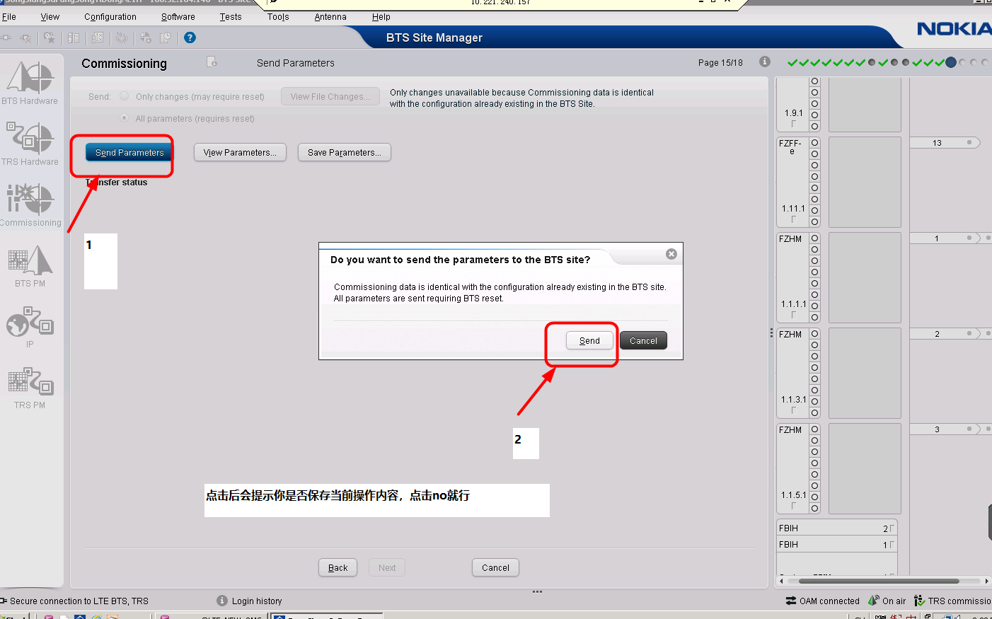This screenshot has height=619, width=992.
Task: Tick the checkbox under module 1.9.1
Action: (793, 124)
